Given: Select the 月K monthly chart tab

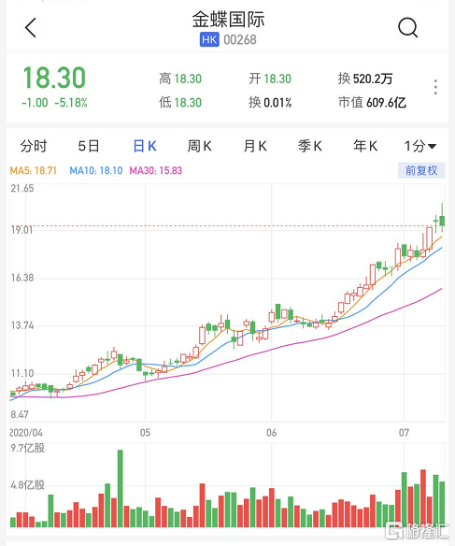Looking at the screenshot, I should [255, 146].
